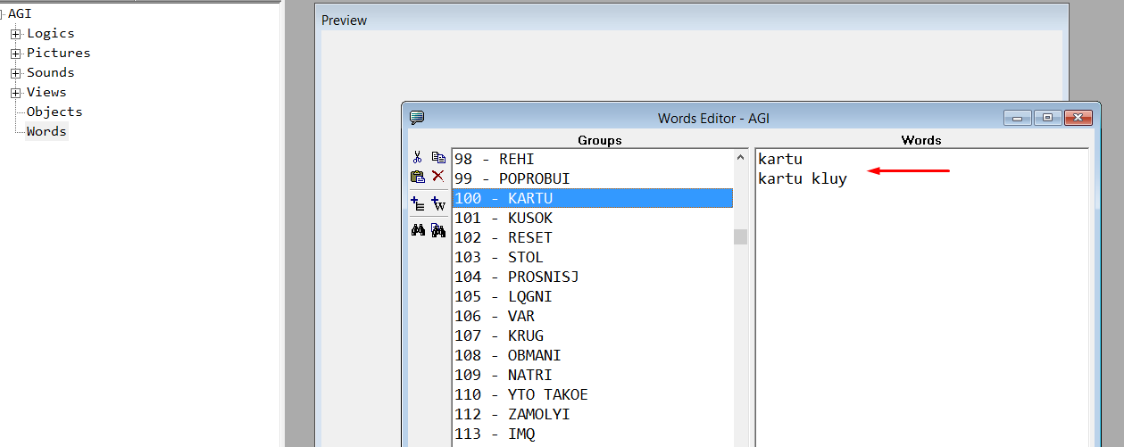
Task: Select the AGI root tree item
Action: [20, 13]
